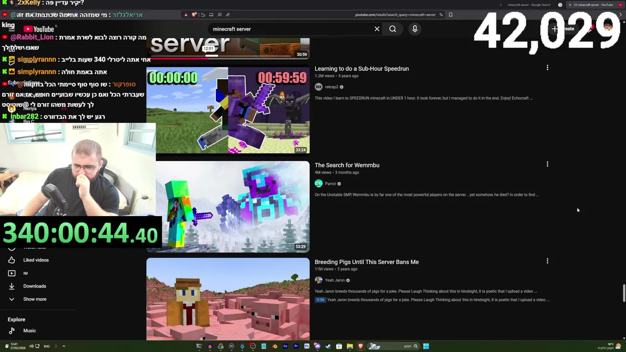Click the Music note icon
This screenshot has height=352, width=626.
[x=12, y=330]
